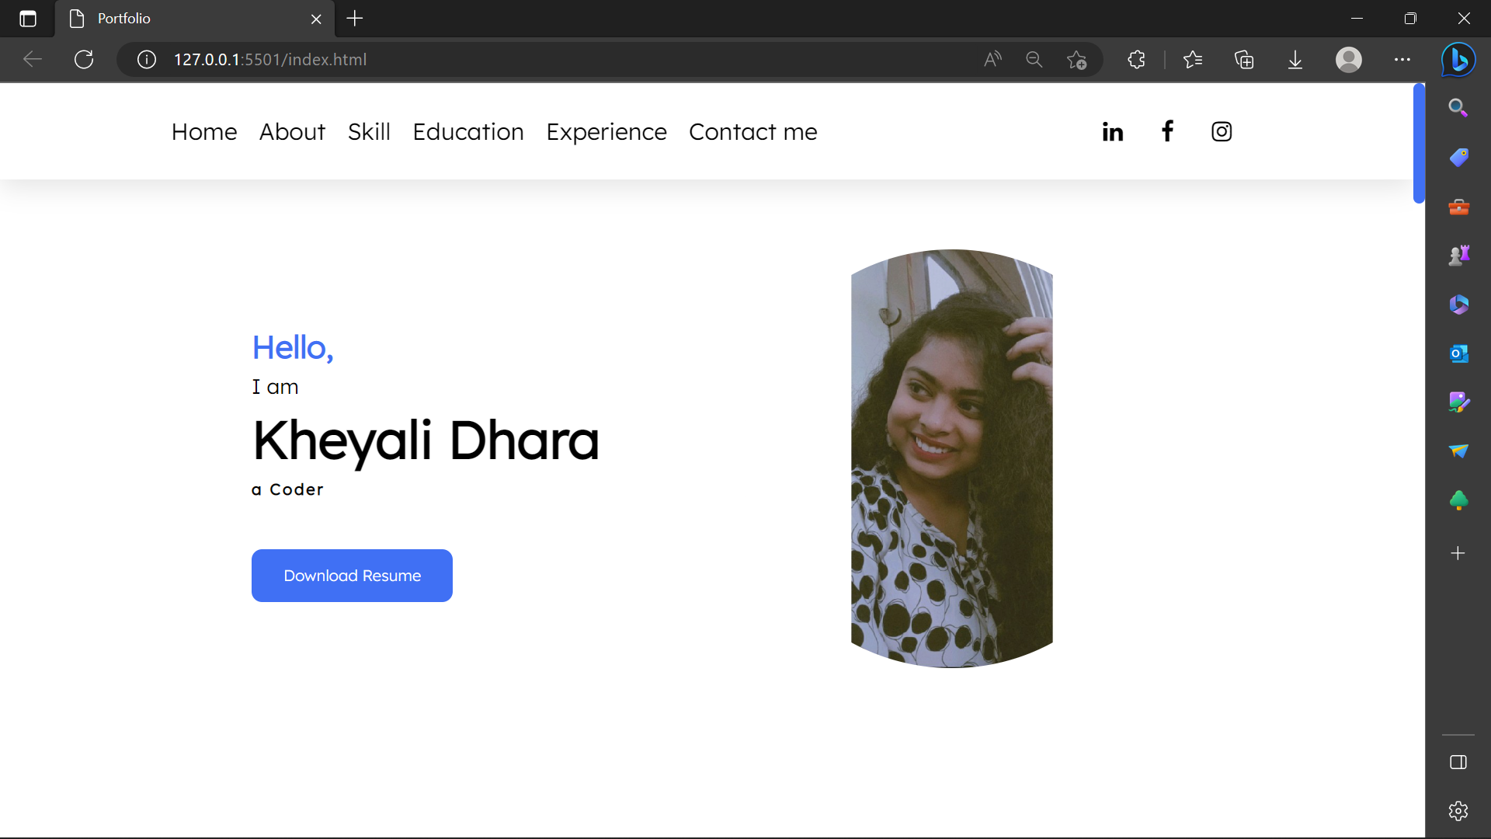The width and height of the screenshot is (1491, 839).
Task: Open Outlook in the sidebar
Action: click(1458, 353)
